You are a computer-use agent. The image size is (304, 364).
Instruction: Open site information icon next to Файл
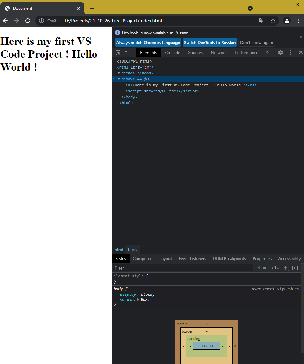tap(42, 21)
